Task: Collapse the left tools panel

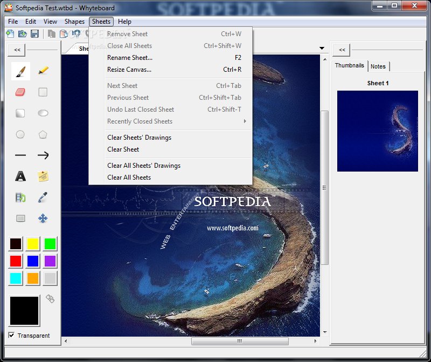Action: pos(17,50)
